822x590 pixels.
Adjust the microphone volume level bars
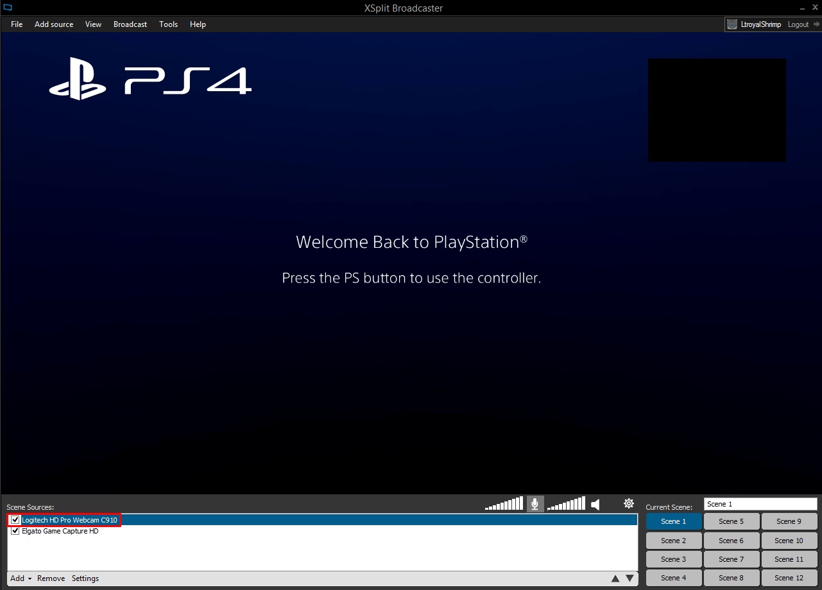pos(504,504)
